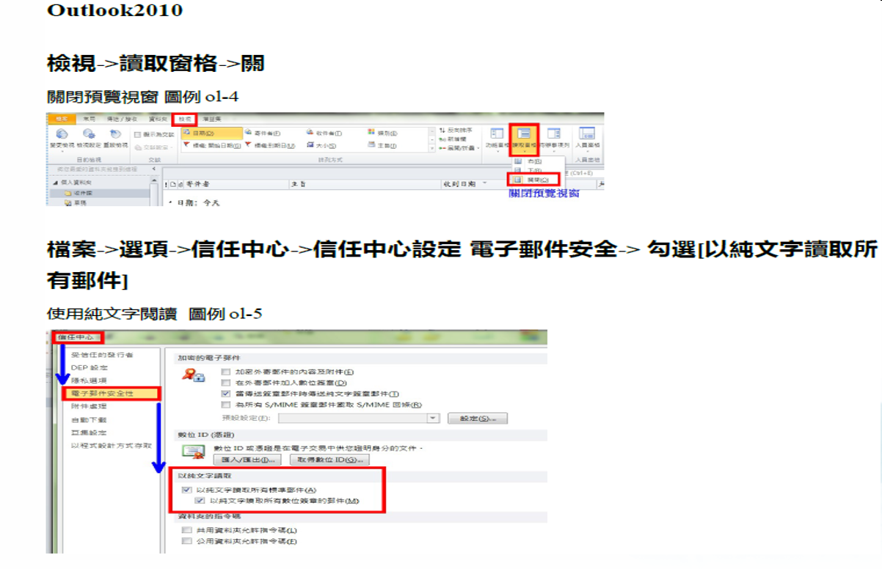Arrange messages by 類別(E) in ribbon gallery
The width and height of the screenshot is (882, 569).
point(384,133)
